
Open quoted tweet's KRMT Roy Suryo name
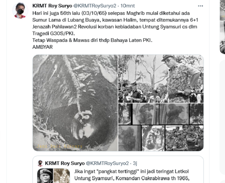pyautogui.click(x=65, y=163)
